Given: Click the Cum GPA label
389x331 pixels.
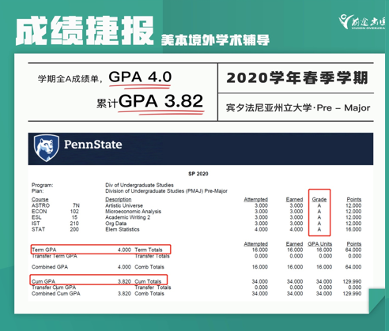Looking at the screenshot, I should [43, 281].
